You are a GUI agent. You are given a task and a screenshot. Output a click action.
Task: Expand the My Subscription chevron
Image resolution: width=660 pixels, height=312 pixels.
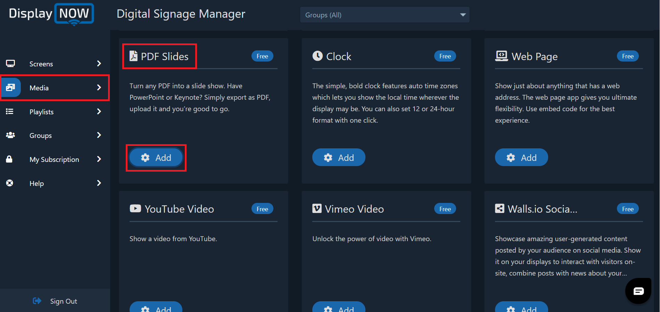pos(99,159)
